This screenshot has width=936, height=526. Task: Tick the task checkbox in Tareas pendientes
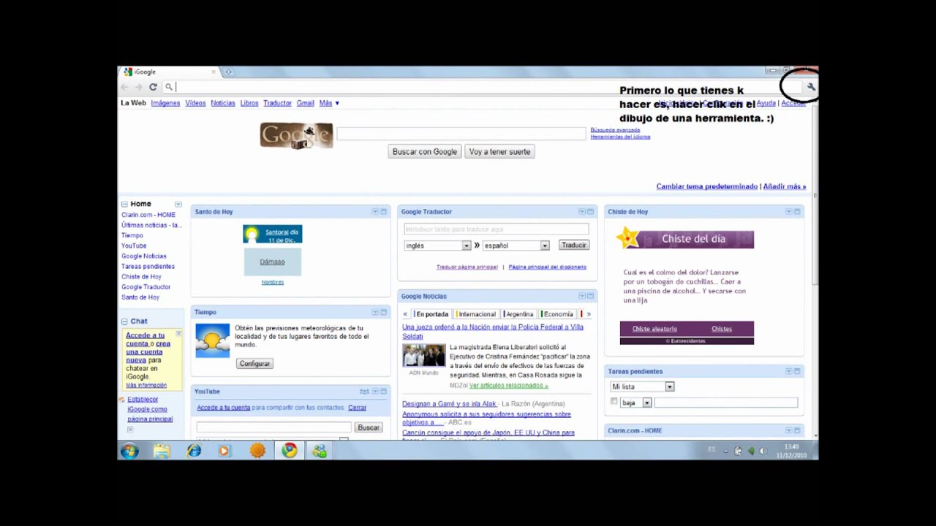(614, 402)
